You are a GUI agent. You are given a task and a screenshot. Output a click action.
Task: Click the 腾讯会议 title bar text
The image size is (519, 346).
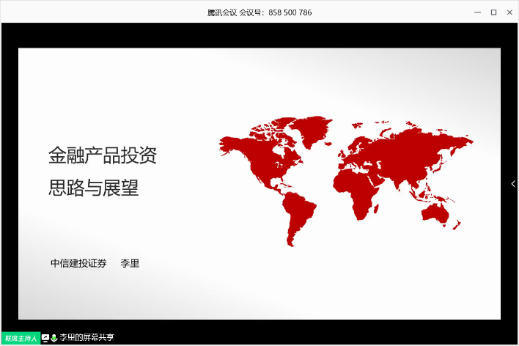coord(222,12)
